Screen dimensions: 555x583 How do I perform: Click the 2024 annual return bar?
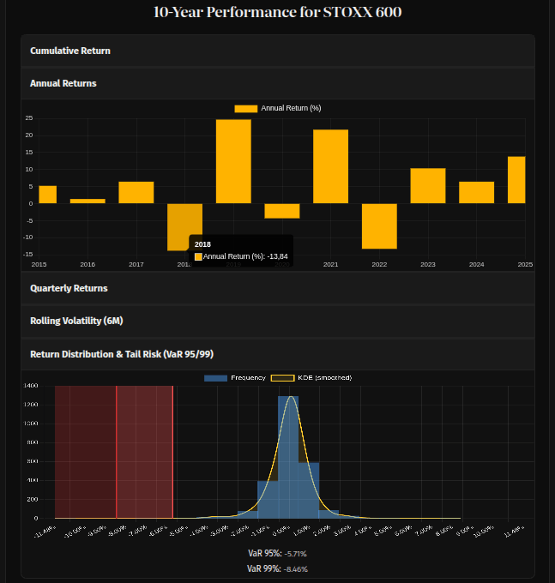[x=476, y=193]
